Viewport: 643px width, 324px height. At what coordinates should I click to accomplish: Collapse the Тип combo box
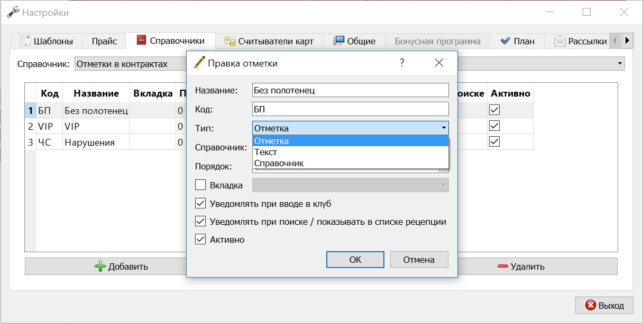(x=444, y=128)
